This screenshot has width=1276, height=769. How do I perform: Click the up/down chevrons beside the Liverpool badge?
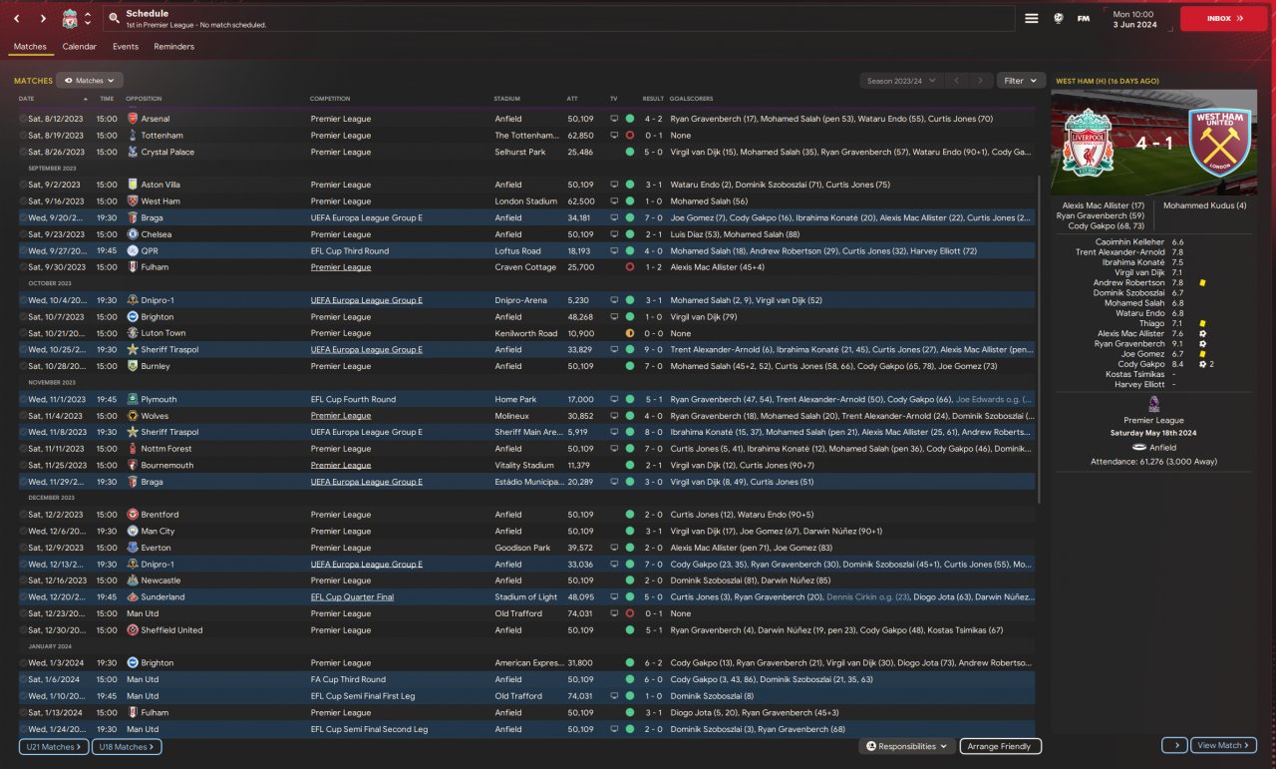88,19
